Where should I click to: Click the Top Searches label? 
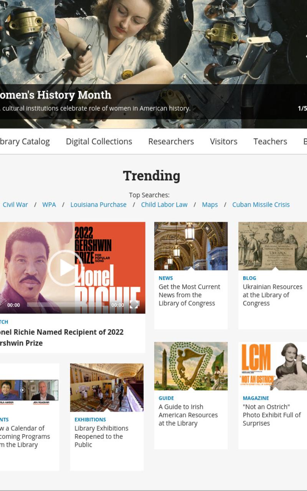[149, 195]
